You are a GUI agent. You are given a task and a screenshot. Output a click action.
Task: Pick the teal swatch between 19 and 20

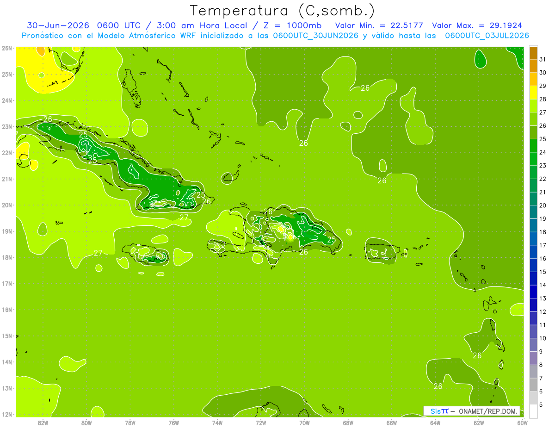point(533,212)
